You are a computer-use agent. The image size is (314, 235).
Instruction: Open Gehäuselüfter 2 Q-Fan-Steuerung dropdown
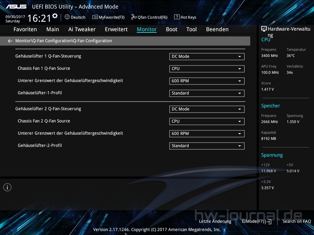coord(207,109)
